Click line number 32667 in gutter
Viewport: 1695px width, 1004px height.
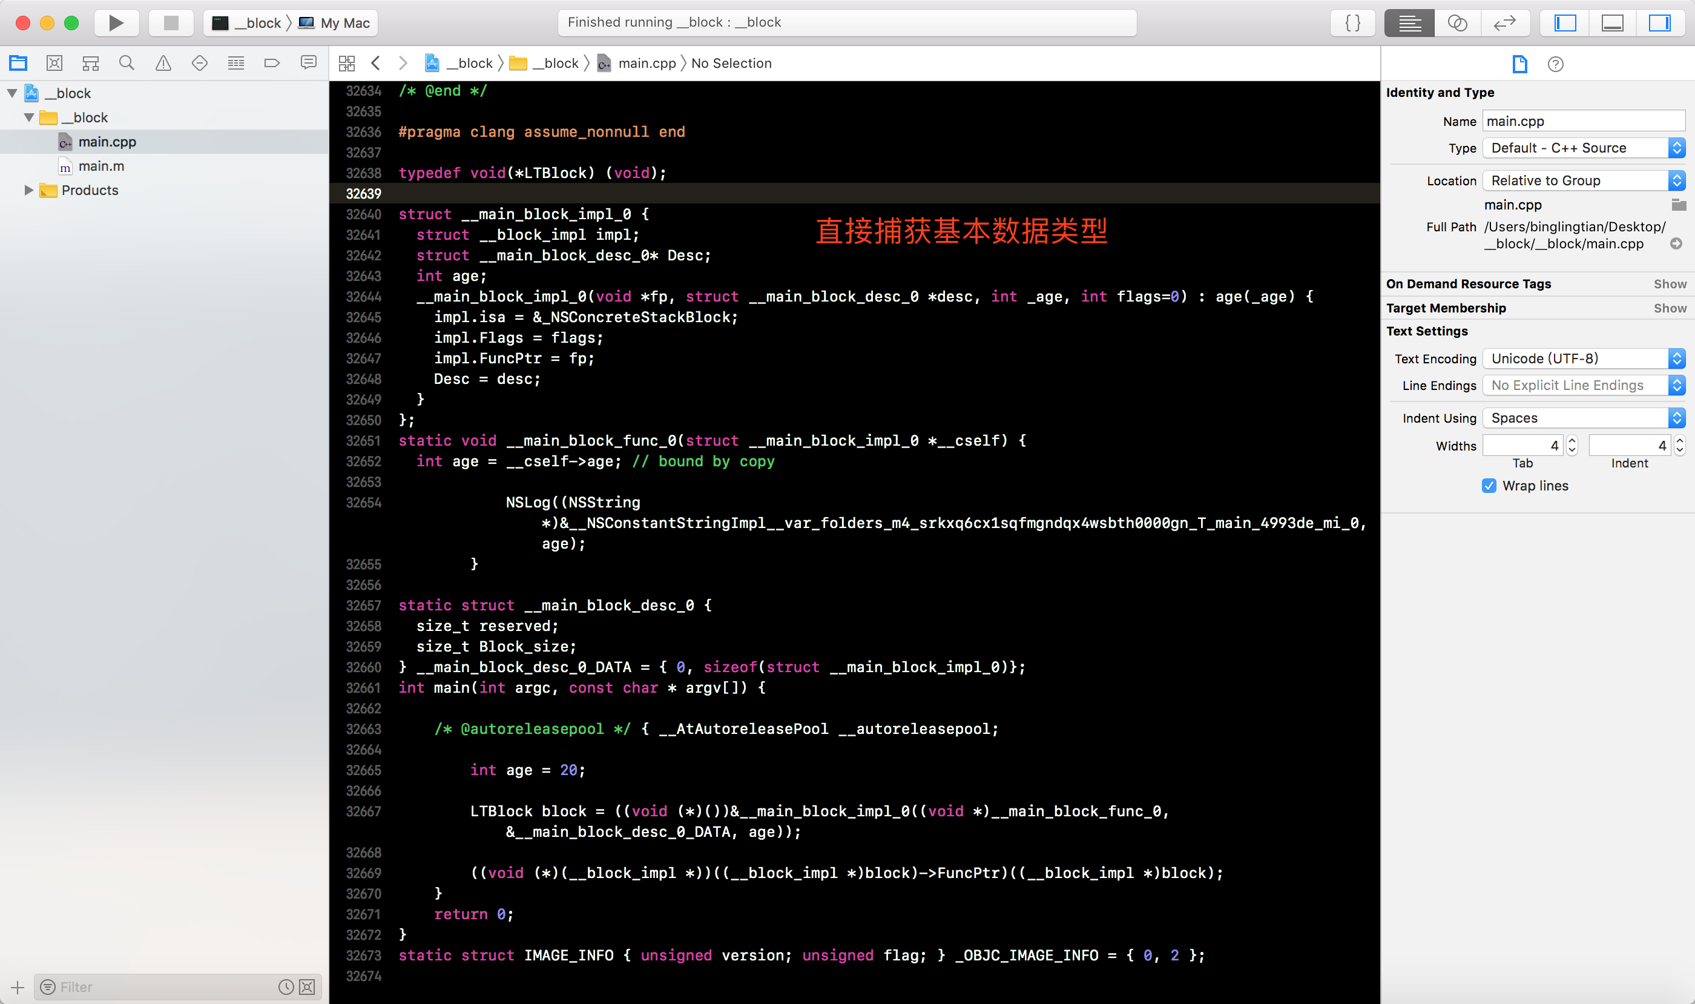[363, 811]
